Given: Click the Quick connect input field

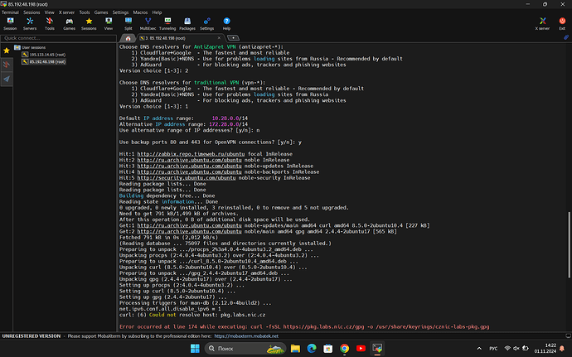Looking at the screenshot, I should pos(58,38).
